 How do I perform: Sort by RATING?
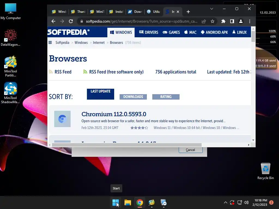166,97
